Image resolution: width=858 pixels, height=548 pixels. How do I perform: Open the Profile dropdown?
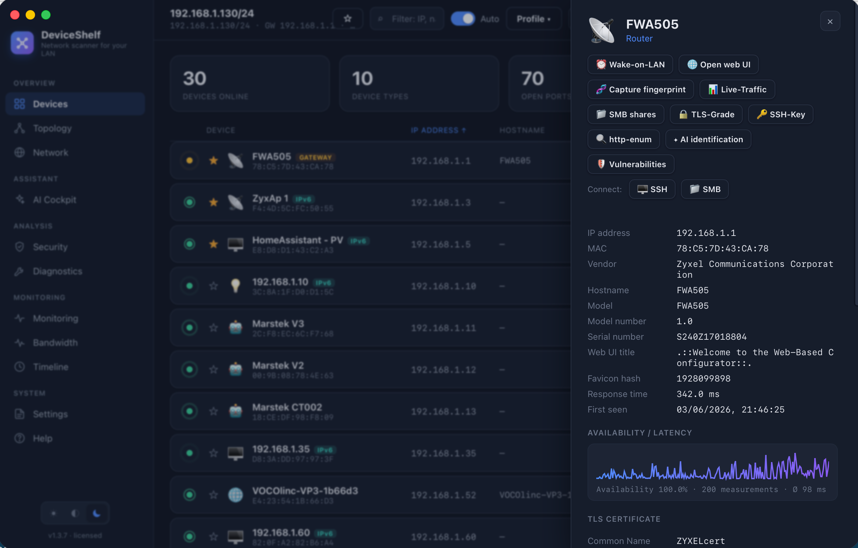534,19
